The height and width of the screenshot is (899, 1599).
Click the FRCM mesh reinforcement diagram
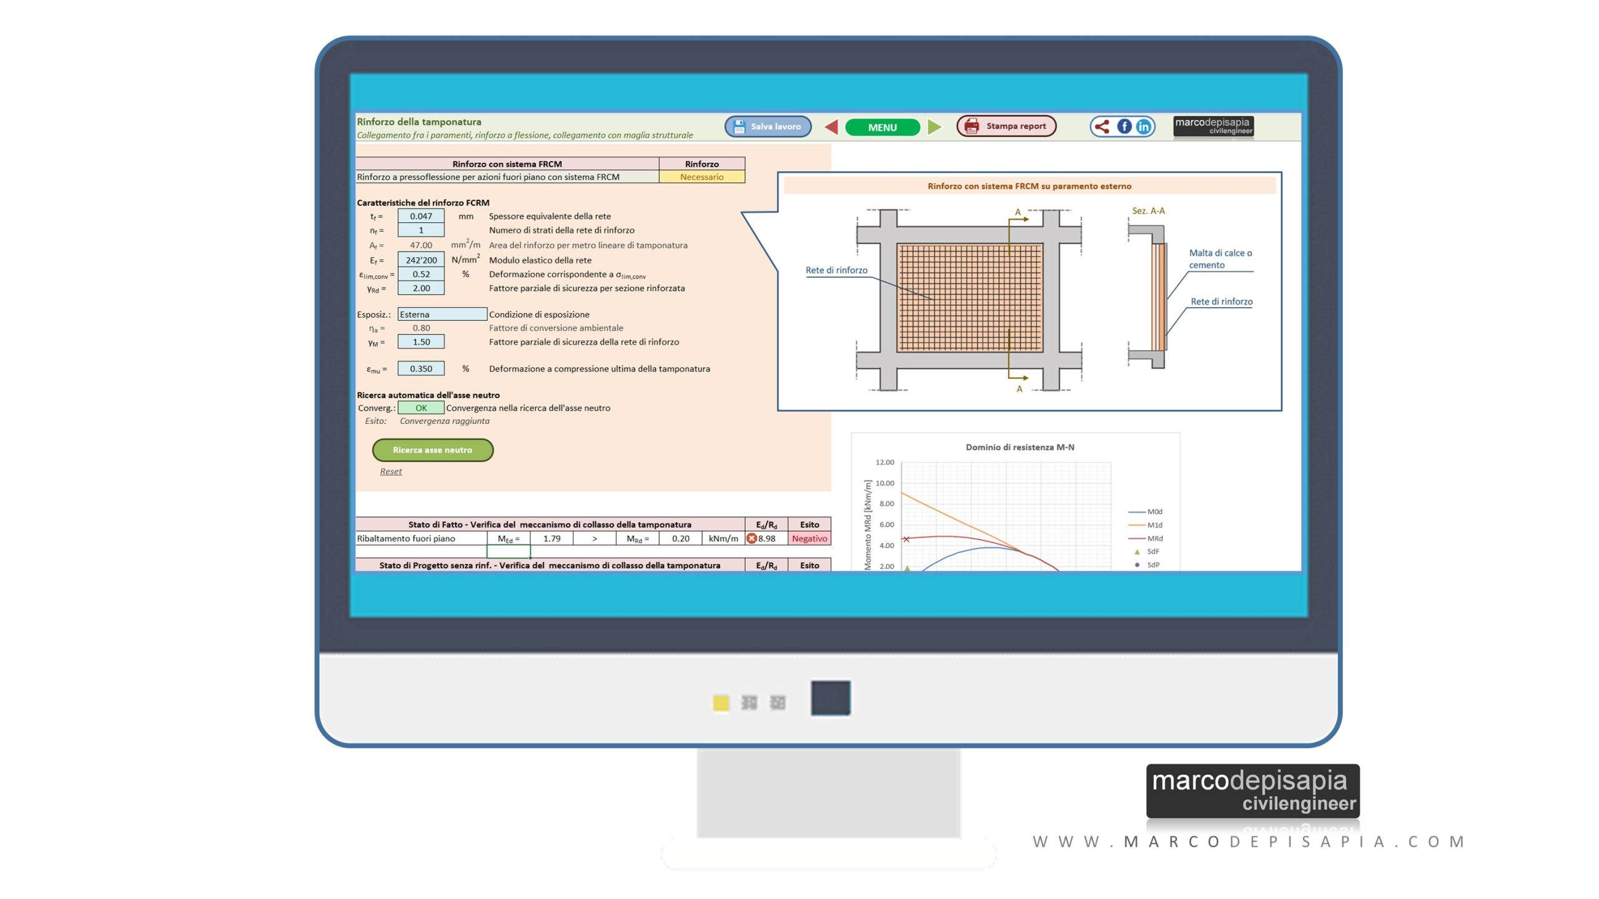969,298
